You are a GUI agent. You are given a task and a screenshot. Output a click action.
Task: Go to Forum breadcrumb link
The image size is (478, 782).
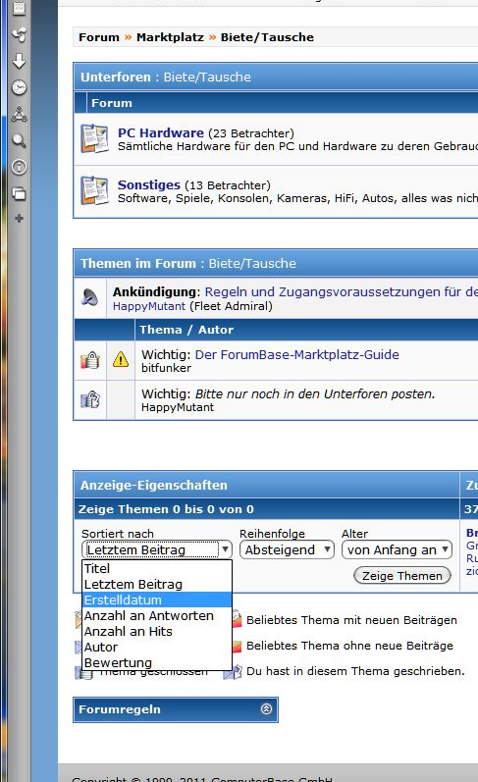[99, 37]
